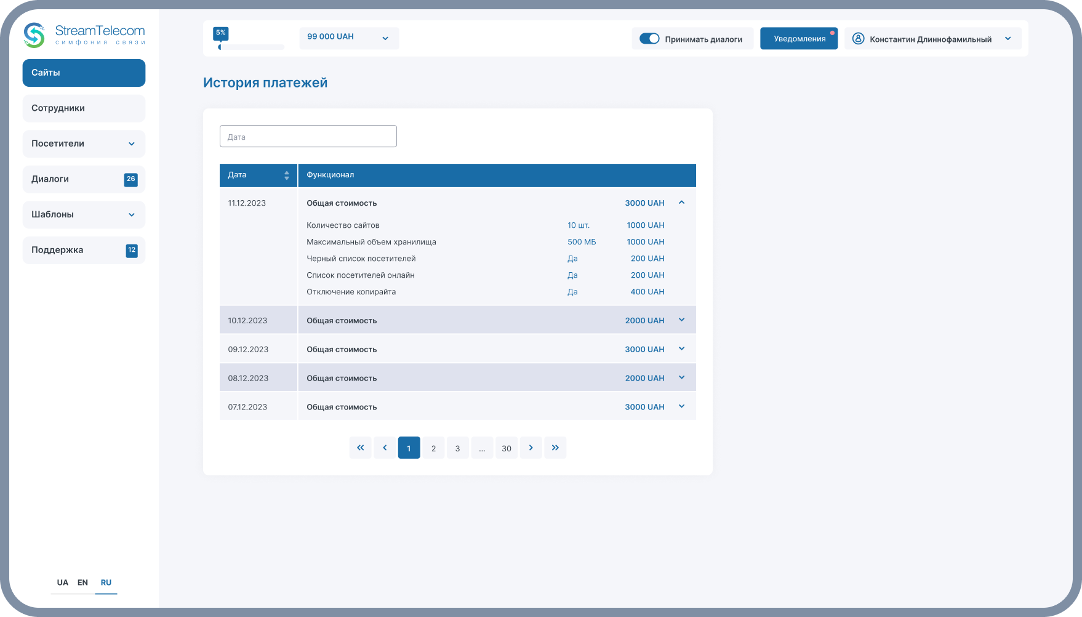Collapse the 11.12.2023 payment details

[681, 203]
